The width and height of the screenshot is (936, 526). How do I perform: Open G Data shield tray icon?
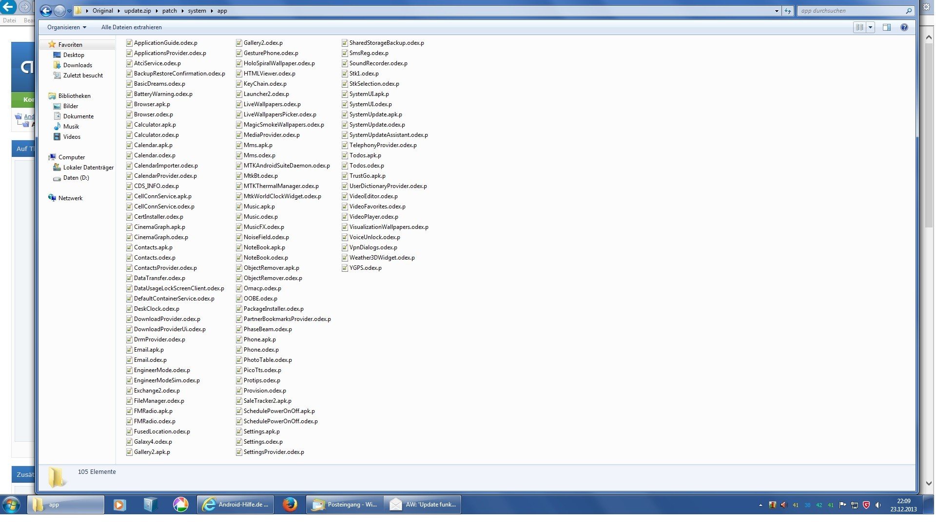(866, 505)
